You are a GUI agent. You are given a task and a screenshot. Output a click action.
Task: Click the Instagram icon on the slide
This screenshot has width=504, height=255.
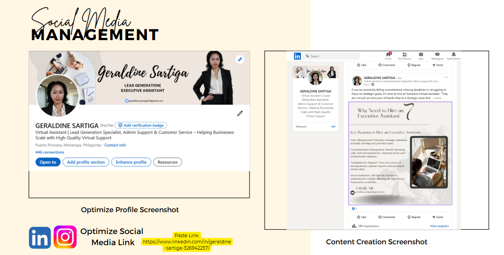[x=65, y=237]
